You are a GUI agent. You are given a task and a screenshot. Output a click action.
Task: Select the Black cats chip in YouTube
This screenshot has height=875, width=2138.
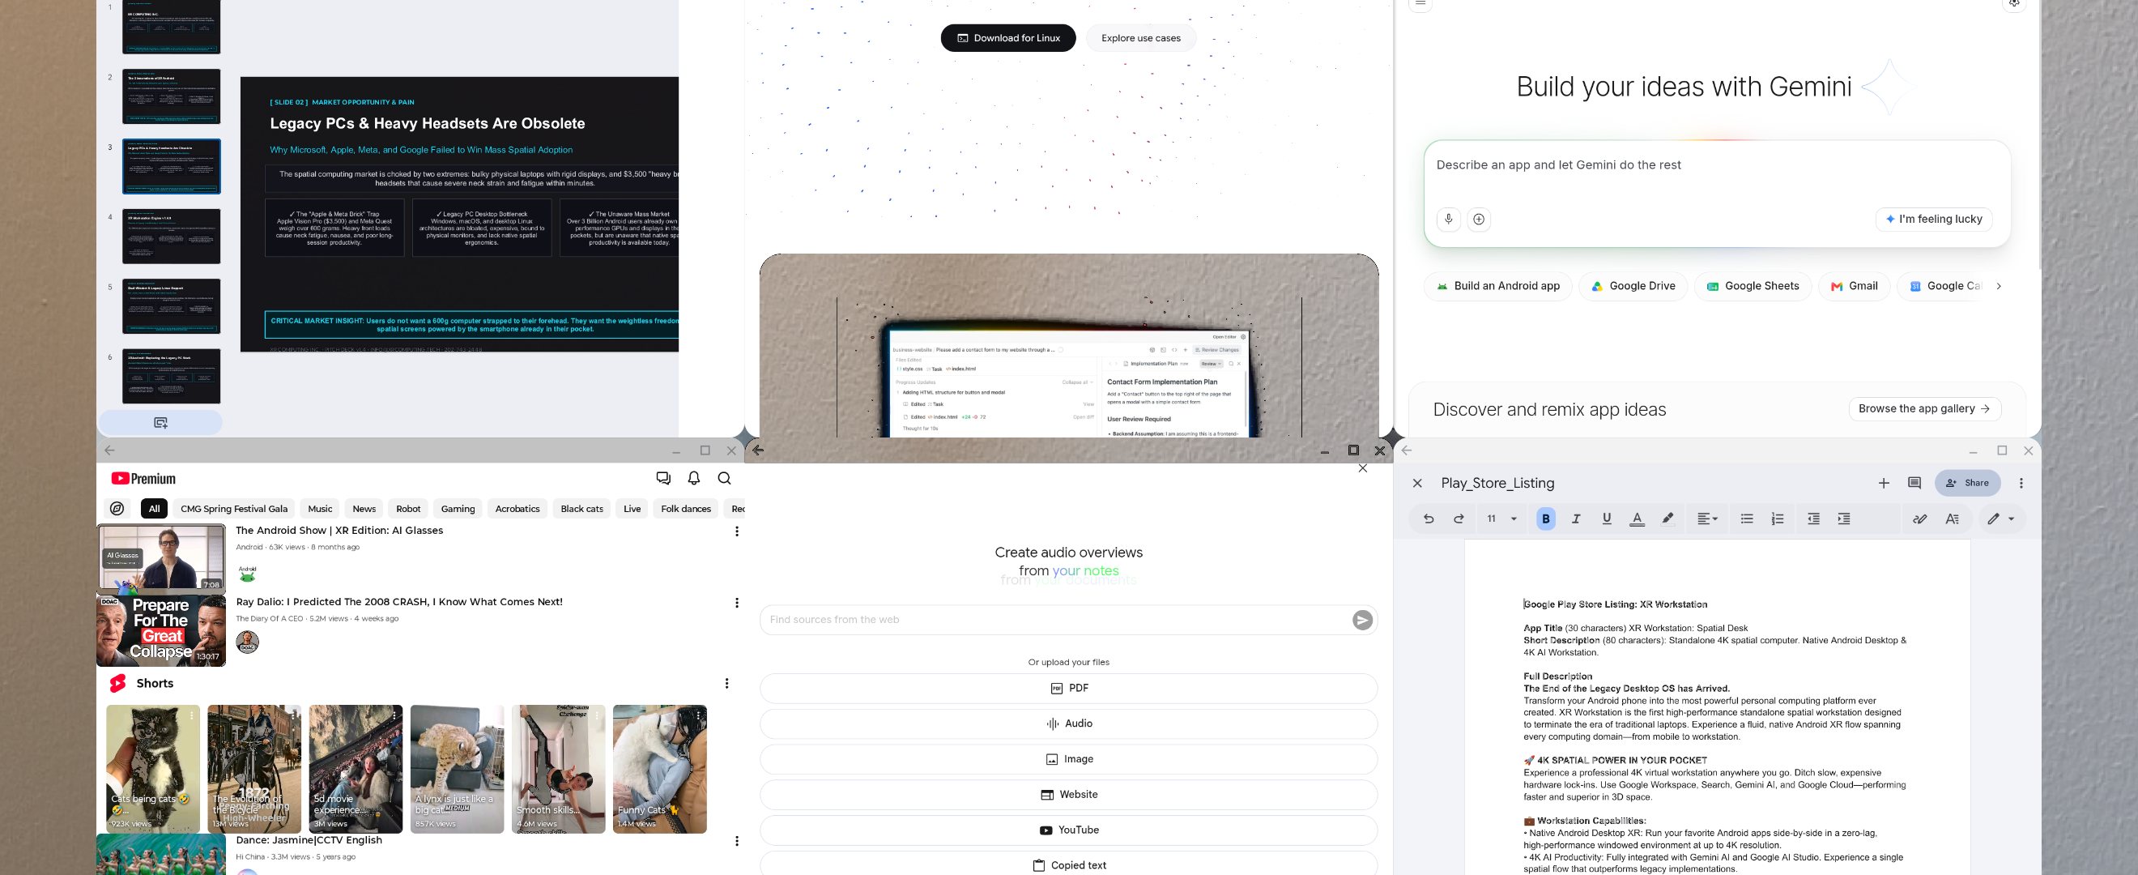pos(581,509)
